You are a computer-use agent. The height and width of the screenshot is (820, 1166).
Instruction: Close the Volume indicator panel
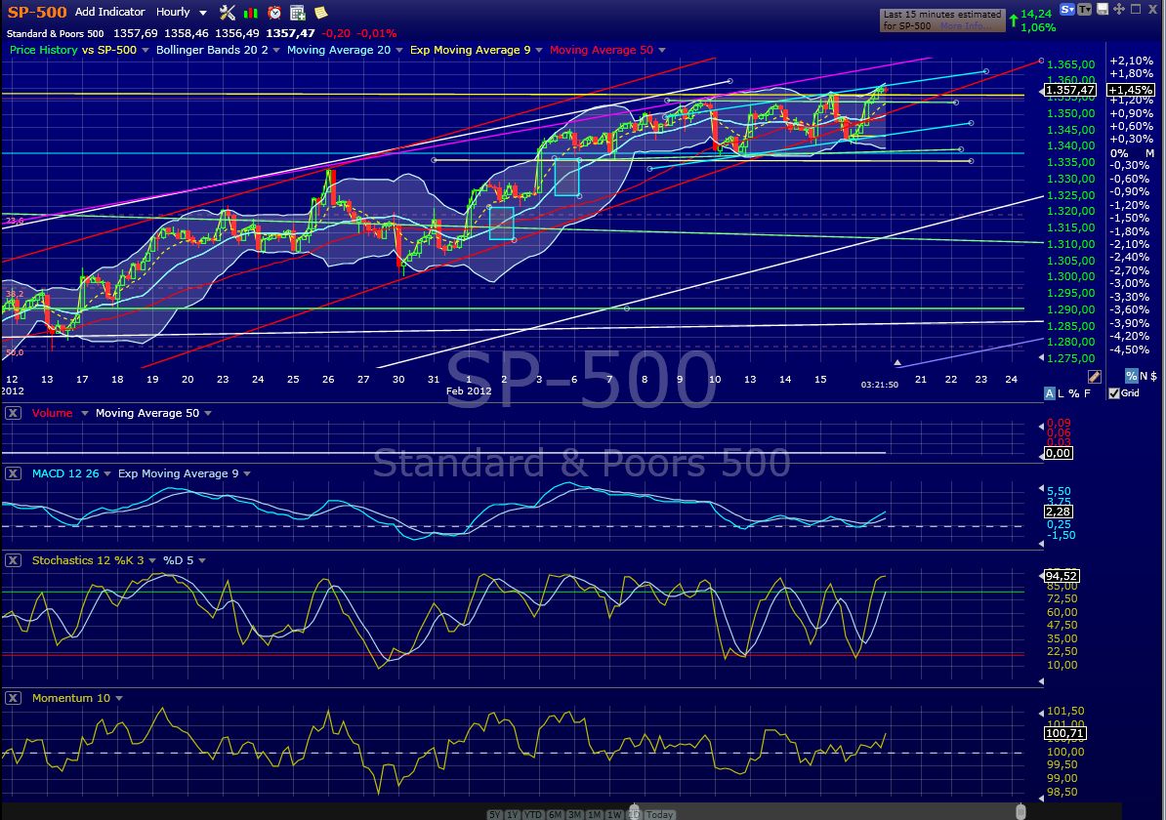(x=13, y=413)
